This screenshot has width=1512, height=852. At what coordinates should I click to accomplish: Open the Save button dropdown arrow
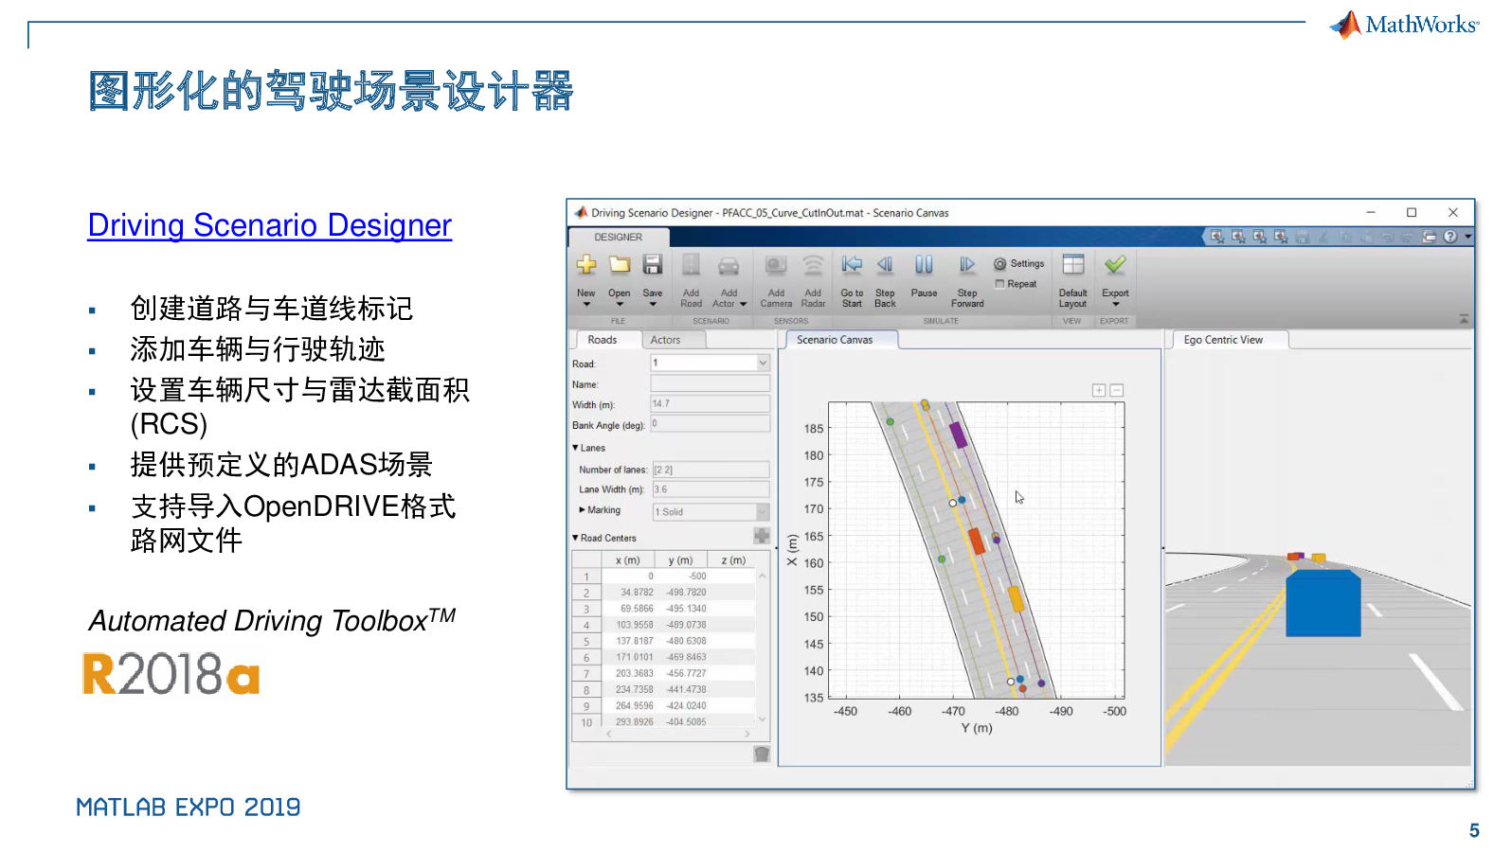[653, 305]
